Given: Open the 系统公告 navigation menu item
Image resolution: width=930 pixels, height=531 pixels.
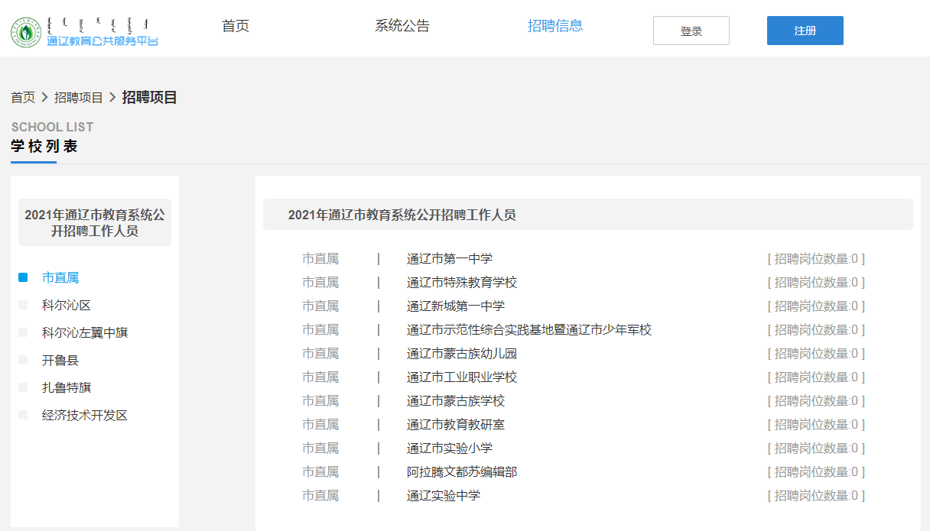Looking at the screenshot, I should click(402, 26).
